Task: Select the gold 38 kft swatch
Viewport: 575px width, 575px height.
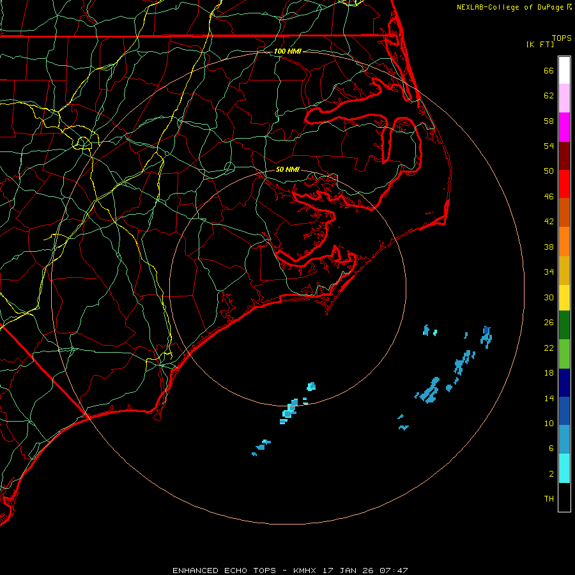Action: (x=564, y=270)
